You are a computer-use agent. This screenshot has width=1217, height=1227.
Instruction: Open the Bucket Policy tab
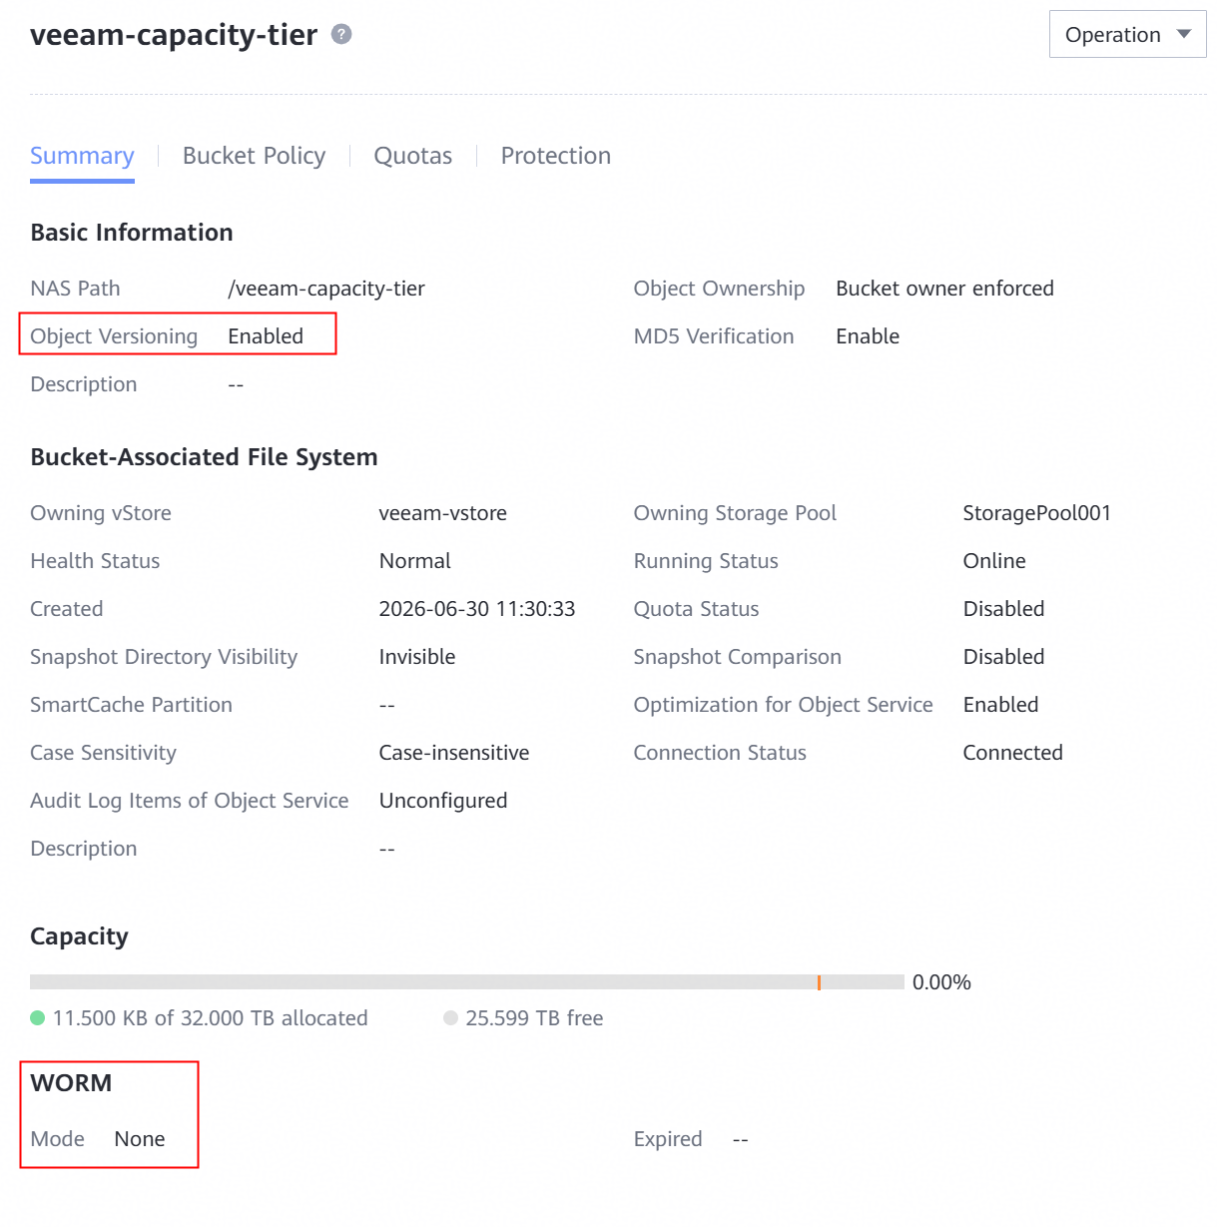pos(254,156)
